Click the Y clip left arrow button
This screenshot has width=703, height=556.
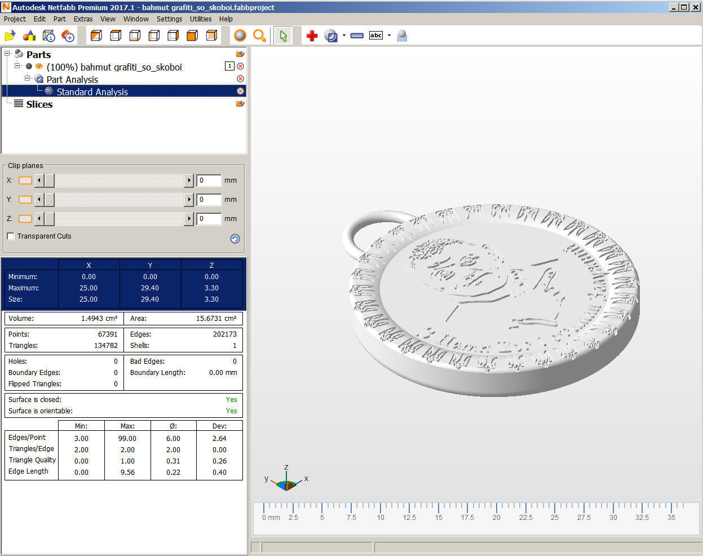tap(39, 200)
